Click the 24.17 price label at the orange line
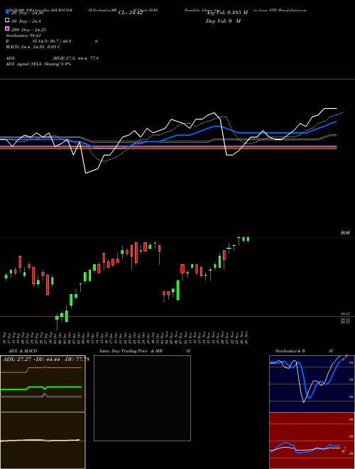This screenshot has width=355, height=469. tap(345, 313)
